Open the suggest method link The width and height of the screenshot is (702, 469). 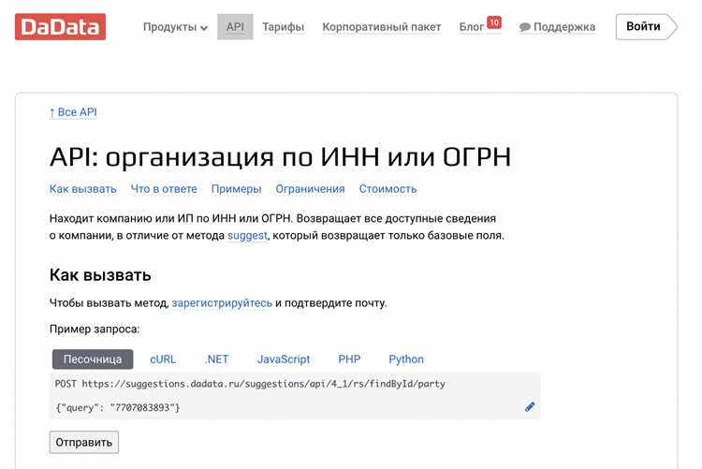point(248,236)
